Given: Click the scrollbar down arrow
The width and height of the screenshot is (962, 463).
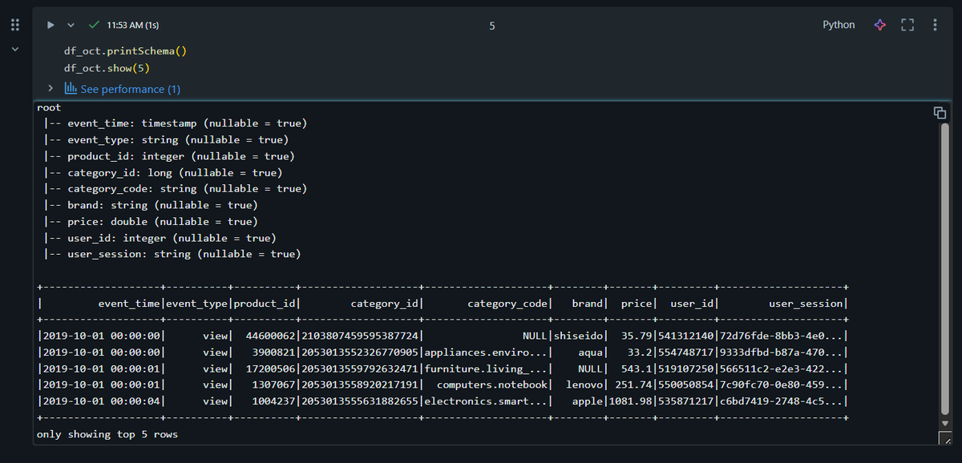Looking at the screenshot, I should (944, 422).
